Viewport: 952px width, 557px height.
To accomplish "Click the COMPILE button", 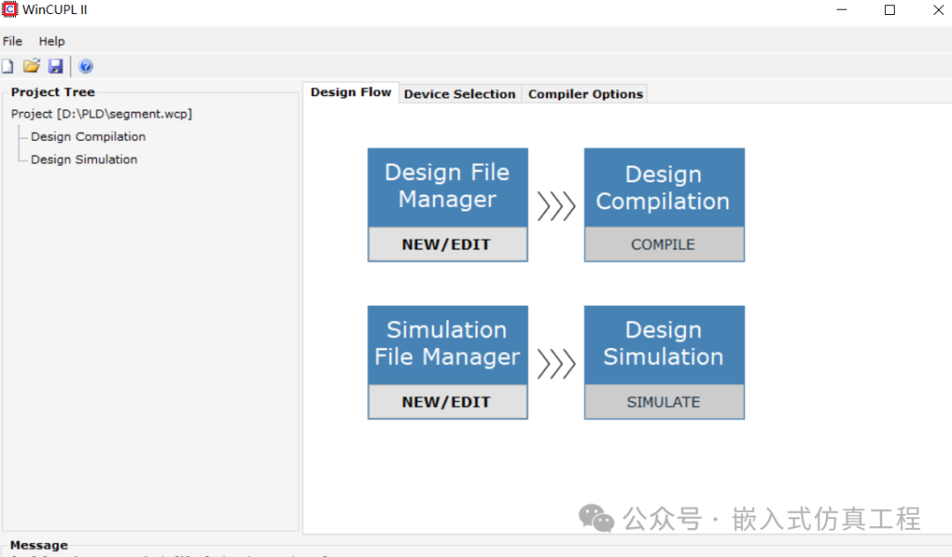I will [x=664, y=244].
